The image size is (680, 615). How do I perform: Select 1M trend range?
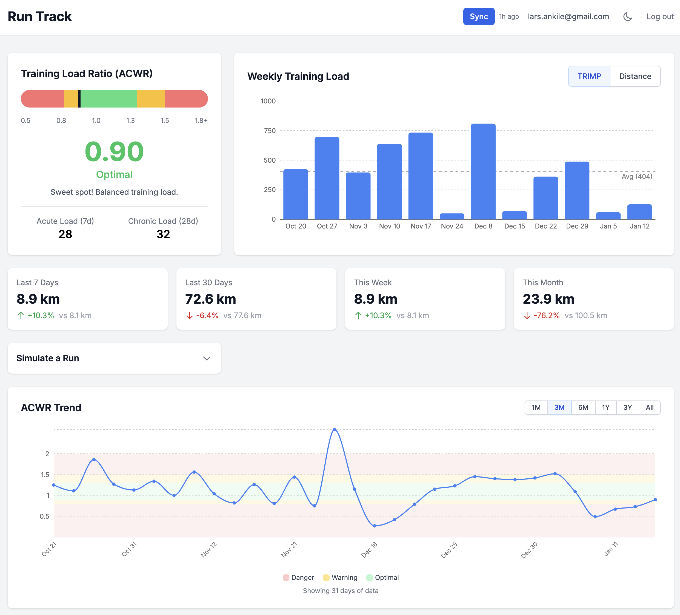tap(536, 407)
